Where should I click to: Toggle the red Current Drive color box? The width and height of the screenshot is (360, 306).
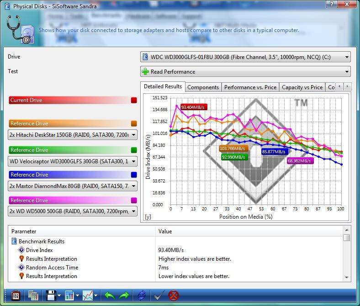134,100
